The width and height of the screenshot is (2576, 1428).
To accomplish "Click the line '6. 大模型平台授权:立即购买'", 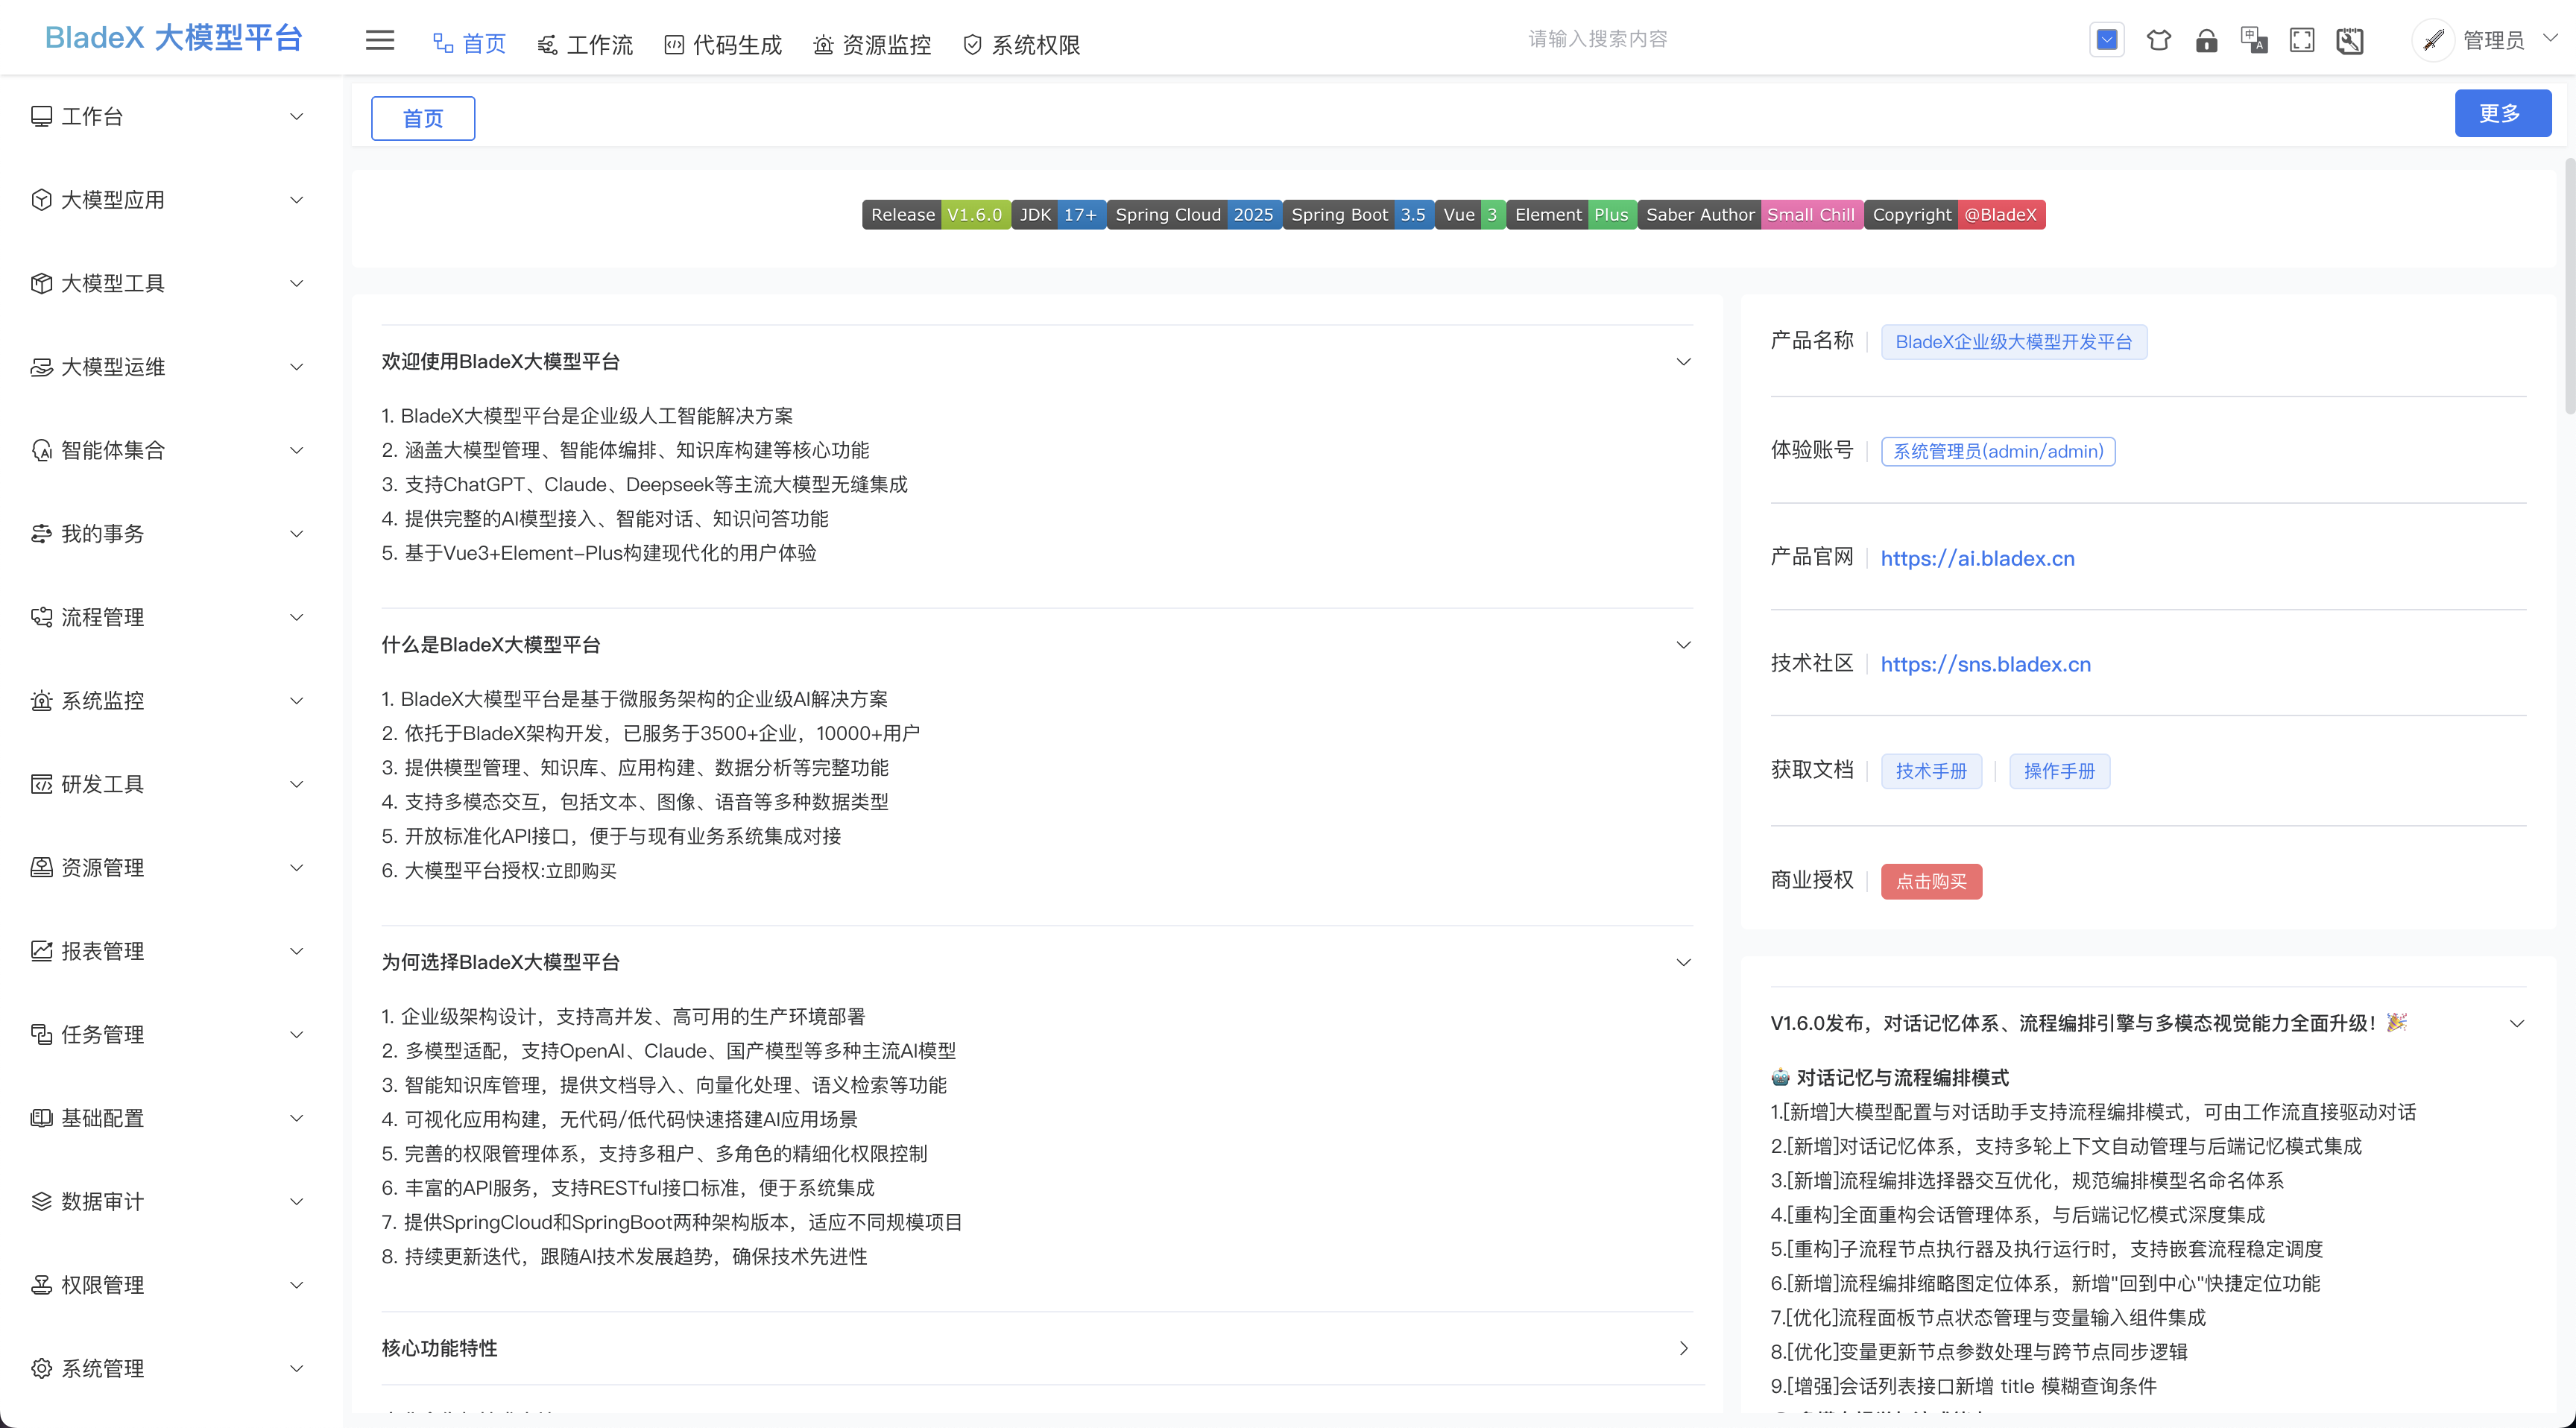I will tap(498, 870).
